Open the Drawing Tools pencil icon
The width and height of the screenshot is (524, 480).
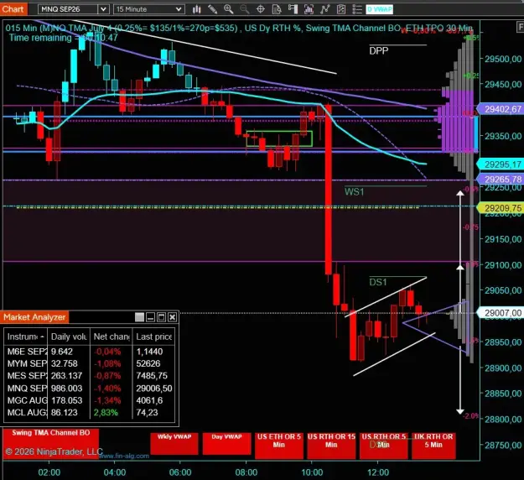[213, 9]
